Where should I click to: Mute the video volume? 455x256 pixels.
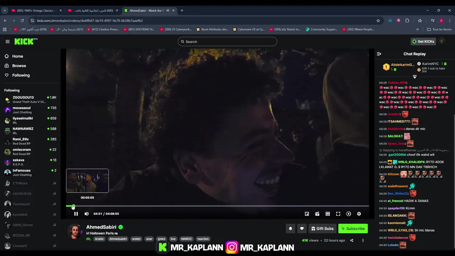pos(86,214)
